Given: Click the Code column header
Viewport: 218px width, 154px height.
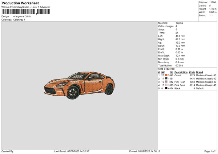Looking at the screenshot, I should 192,72.
